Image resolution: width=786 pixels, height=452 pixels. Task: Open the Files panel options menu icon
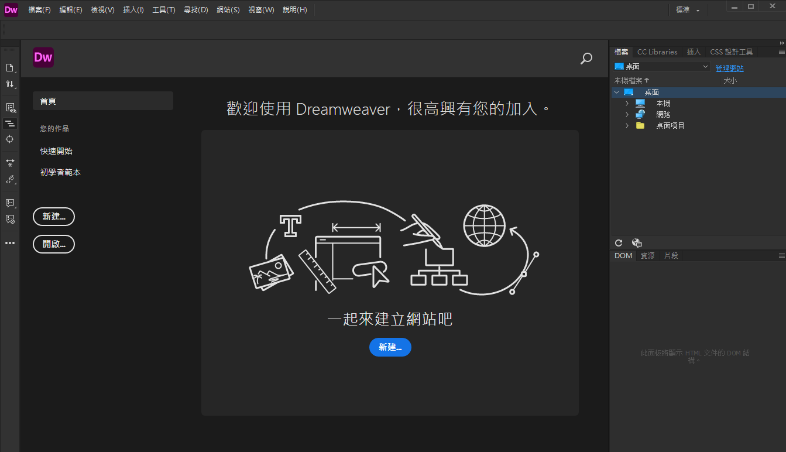pos(781,52)
